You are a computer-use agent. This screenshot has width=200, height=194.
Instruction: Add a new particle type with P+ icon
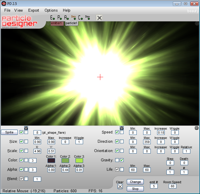pyautogui.click(x=59, y=17)
